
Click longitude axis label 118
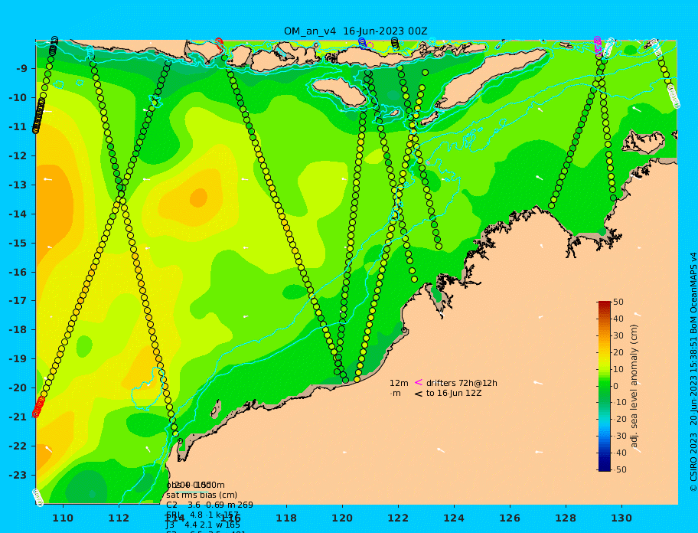[x=286, y=518]
